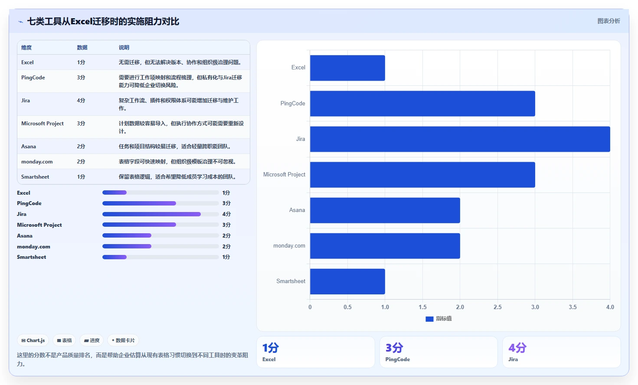Image resolution: width=638 pixels, height=385 pixels.
Task: Click the Microsoft Project progress bar
Action: pyautogui.click(x=160, y=225)
